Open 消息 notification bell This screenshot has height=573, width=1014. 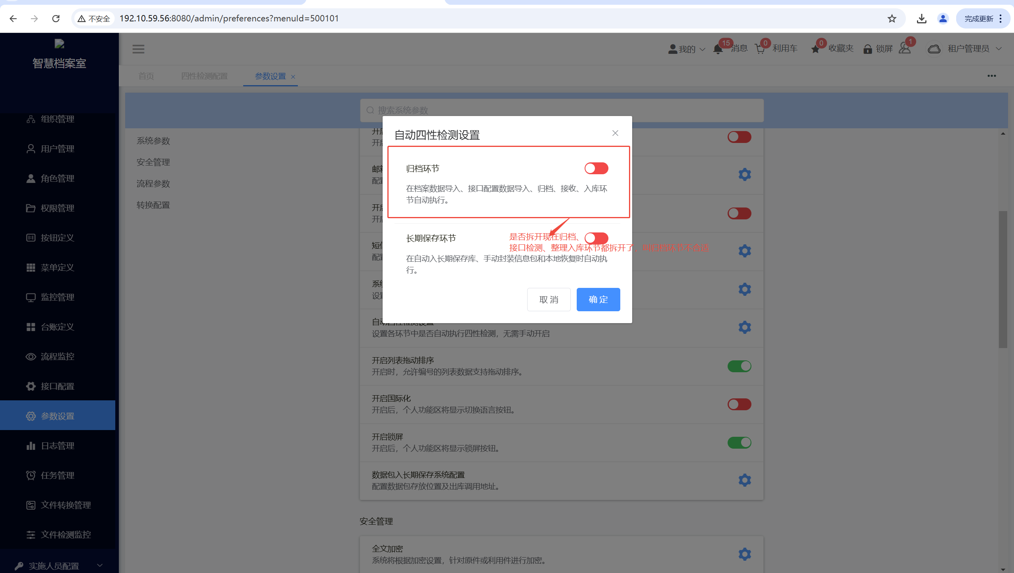coord(718,49)
